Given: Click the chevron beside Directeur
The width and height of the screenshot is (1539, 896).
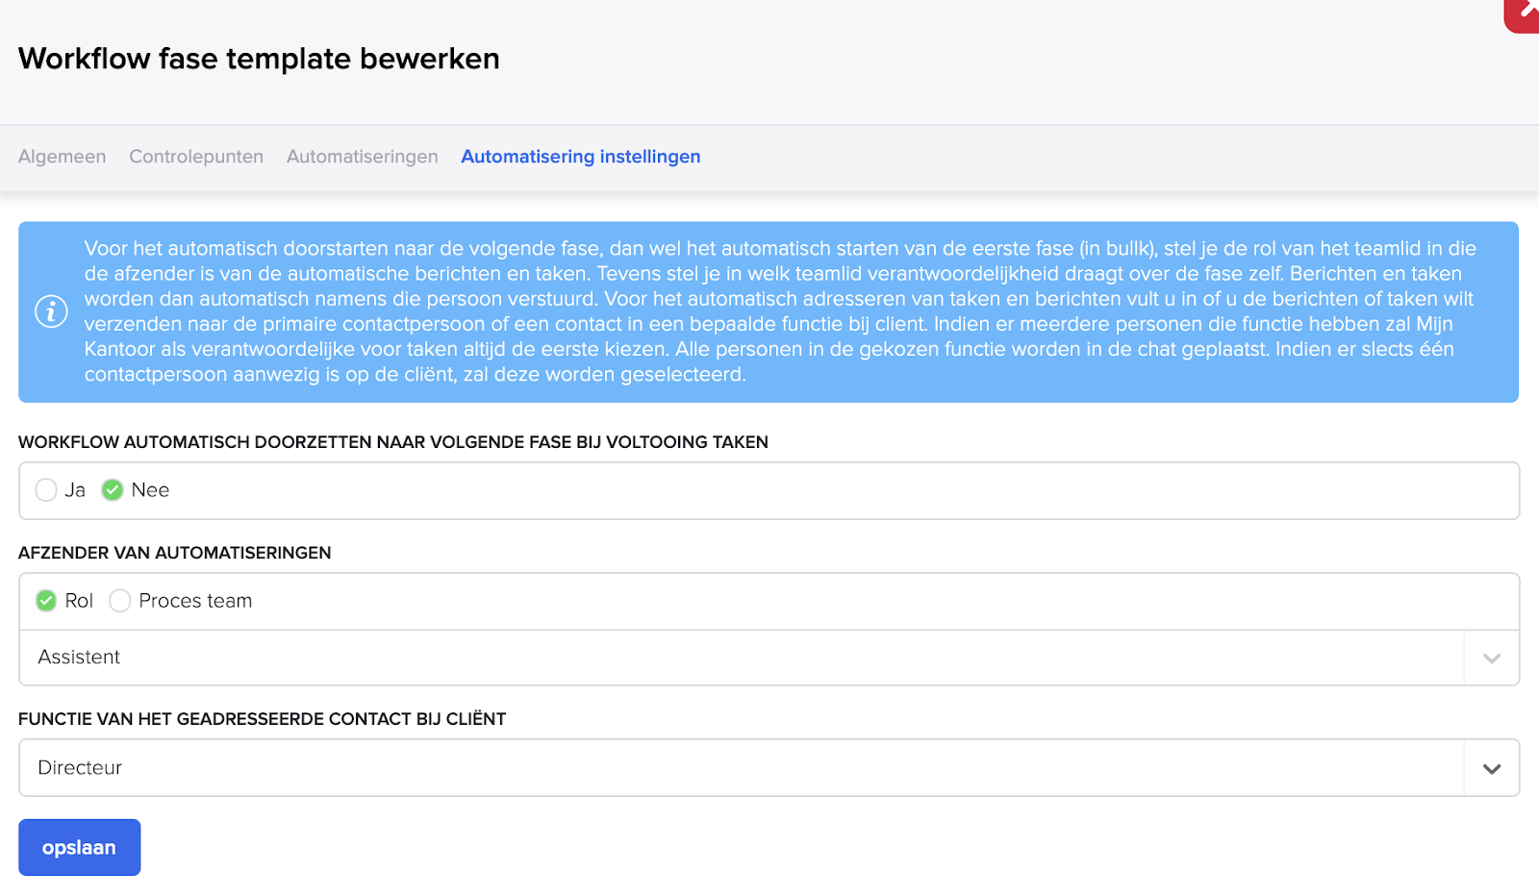Looking at the screenshot, I should point(1492,769).
